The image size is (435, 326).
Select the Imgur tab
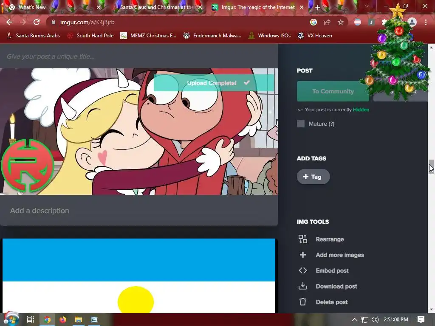pyautogui.click(x=258, y=7)
